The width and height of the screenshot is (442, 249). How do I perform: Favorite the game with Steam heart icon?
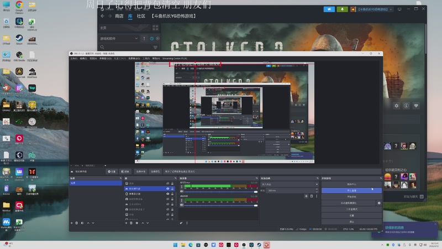[x=416, y=106]
